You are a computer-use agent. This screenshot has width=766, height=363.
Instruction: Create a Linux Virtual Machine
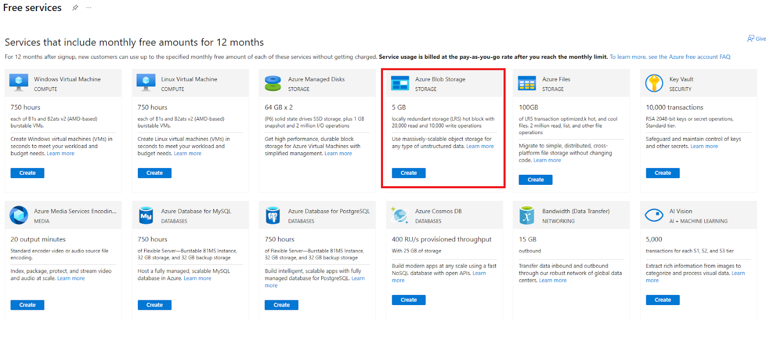tap(155, 173)
